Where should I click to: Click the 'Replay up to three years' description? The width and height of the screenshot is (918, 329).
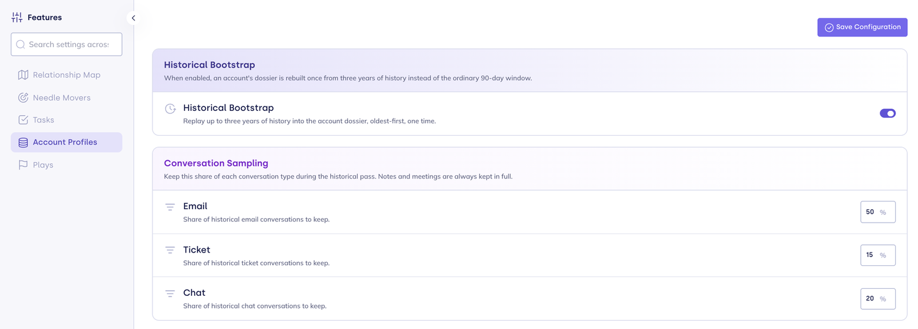pos(309,121)
